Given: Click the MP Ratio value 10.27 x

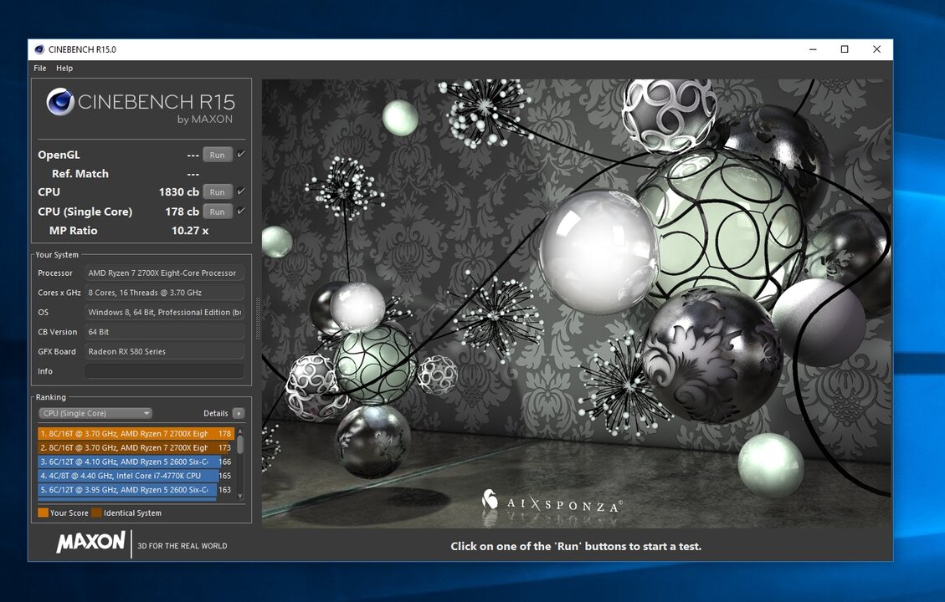Looking at the screenshot, I should [190, 231].
